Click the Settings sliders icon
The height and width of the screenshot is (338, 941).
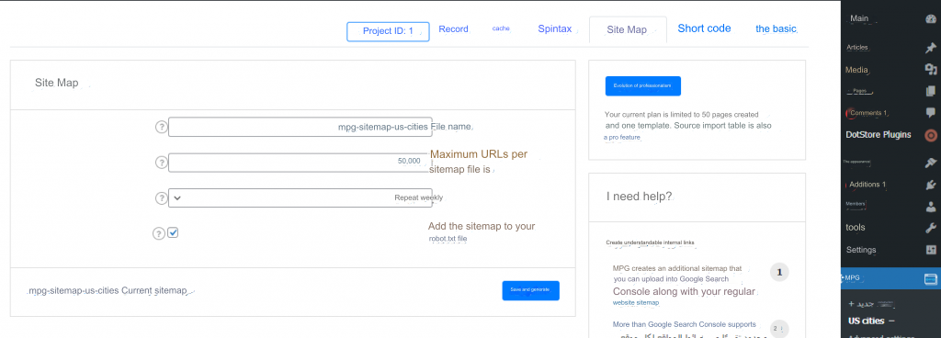tap(930, 249)
